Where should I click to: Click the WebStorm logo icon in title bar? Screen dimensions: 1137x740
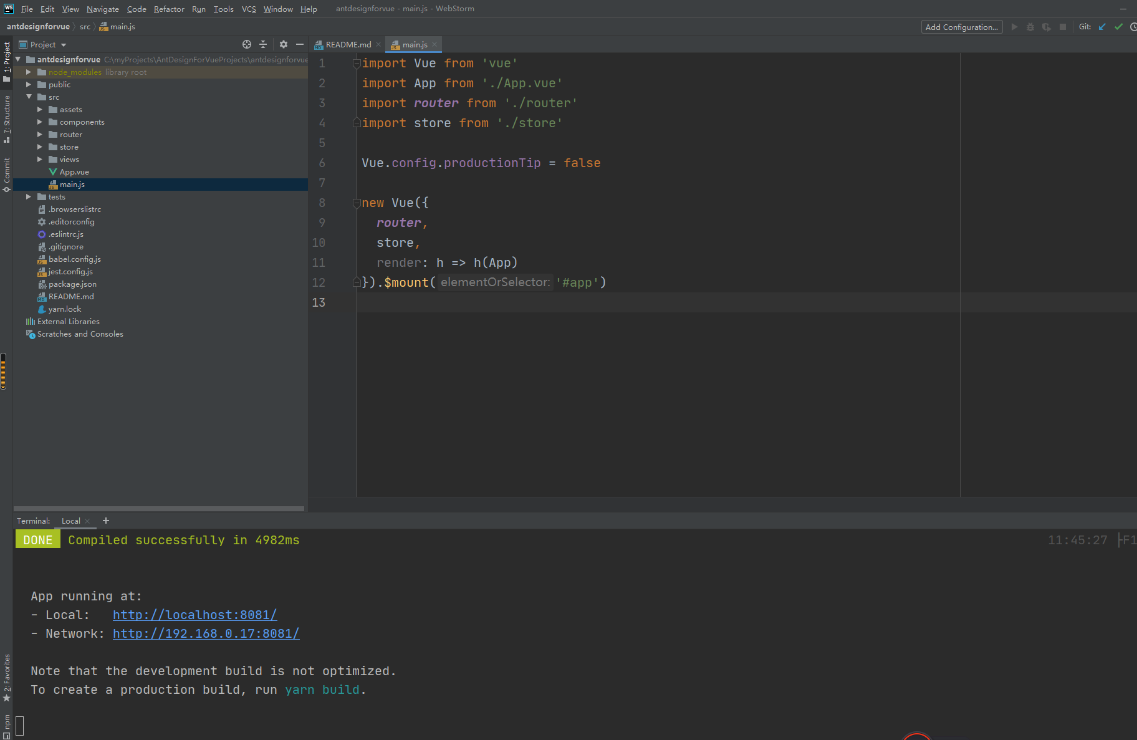(8, 8)
